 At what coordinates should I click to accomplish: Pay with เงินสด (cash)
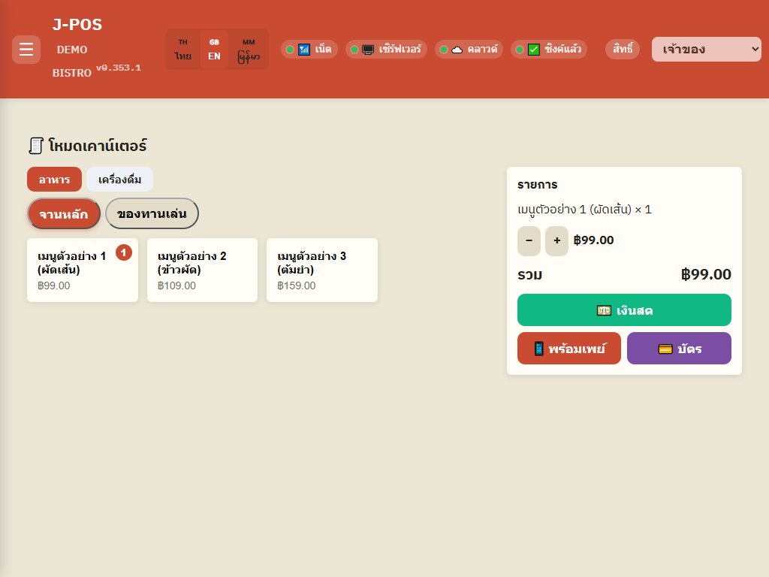click(x=624, y=310)
